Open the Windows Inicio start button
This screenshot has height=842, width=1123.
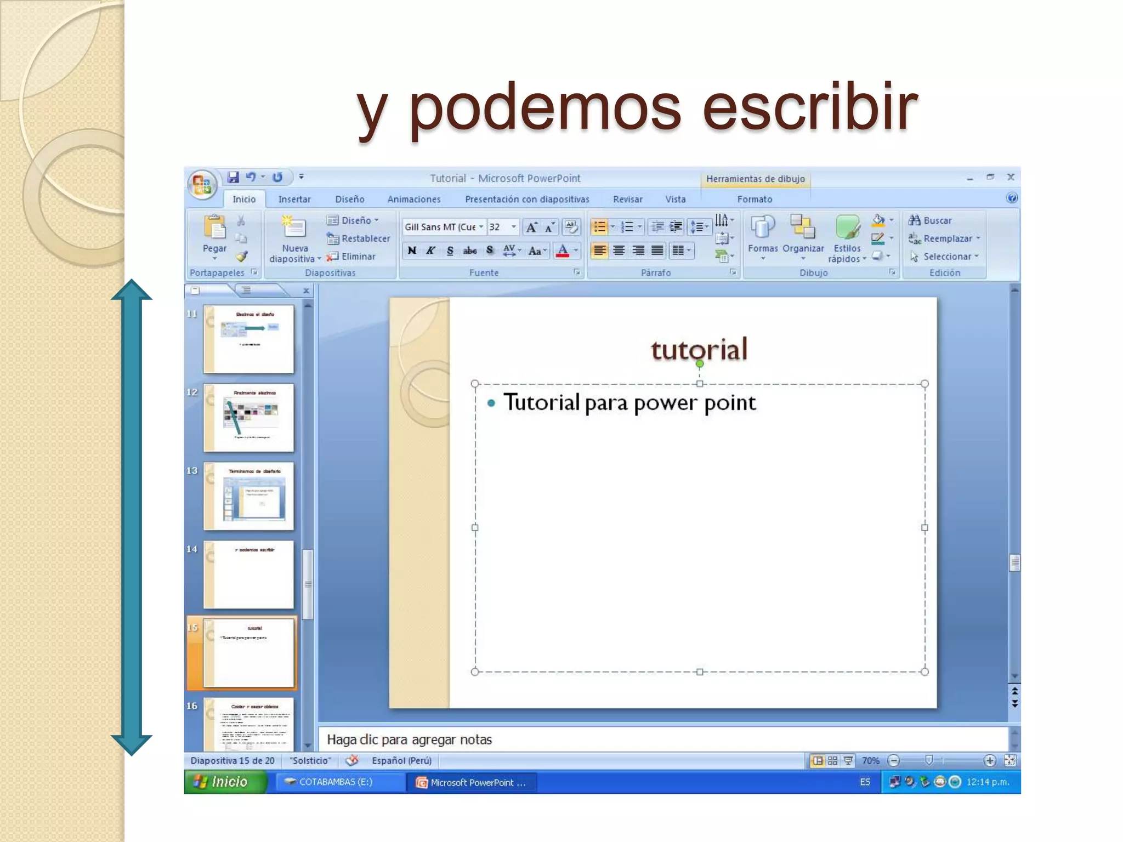point(225,782)
